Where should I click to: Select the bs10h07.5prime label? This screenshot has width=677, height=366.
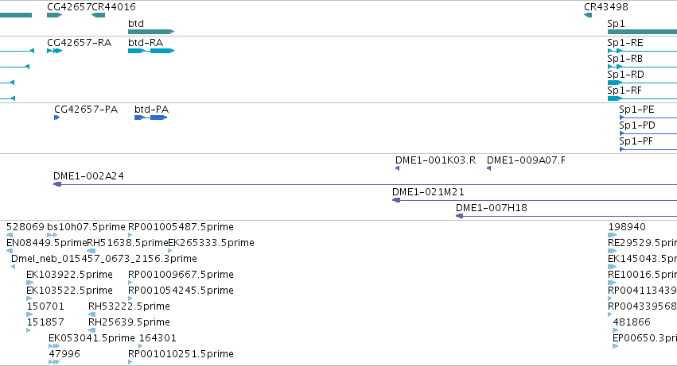86,227
